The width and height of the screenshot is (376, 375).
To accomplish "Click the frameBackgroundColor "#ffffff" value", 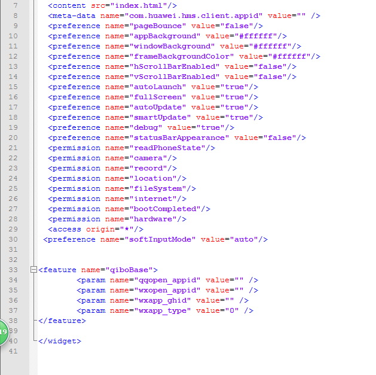I will click(x=293, y=56).
